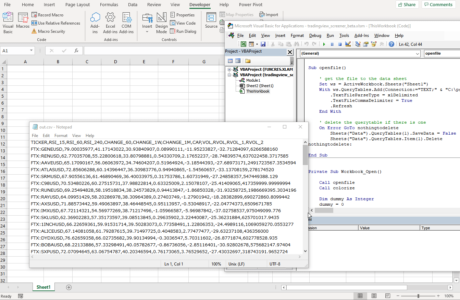Open the Name Box dropdown arrow
This screenshot has width=460, height=300.
click(32, 51)
